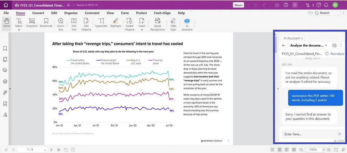Open the Comment menu tab
The height and width of the screenshot is (153, 347).
pyautogui.click(x=92, y=13)
